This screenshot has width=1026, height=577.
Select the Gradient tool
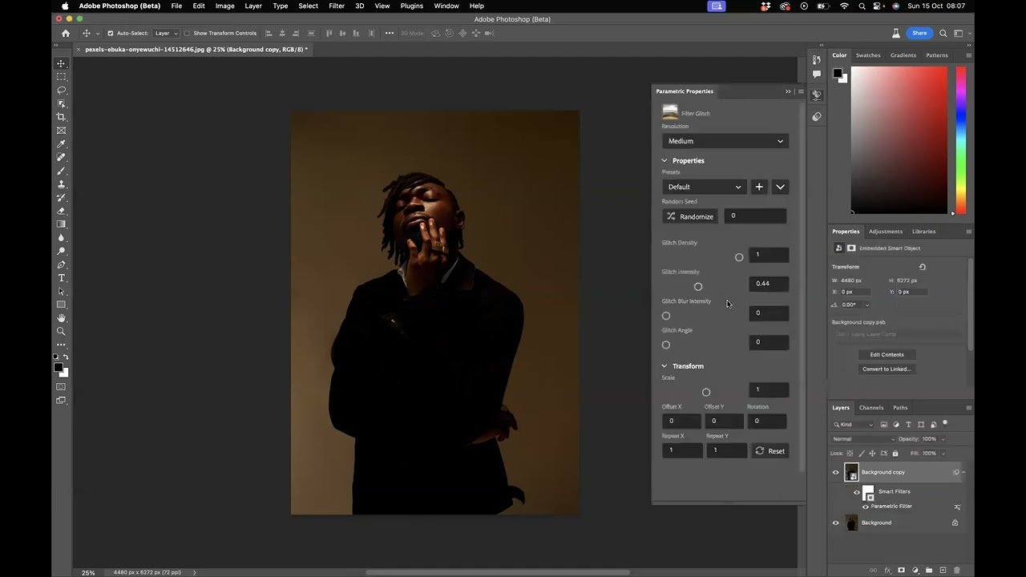pos(61,224)
